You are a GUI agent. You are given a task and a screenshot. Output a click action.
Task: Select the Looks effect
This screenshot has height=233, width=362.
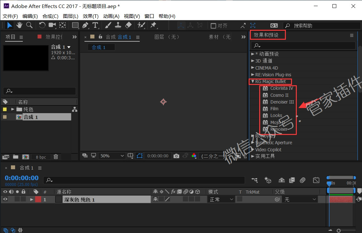[276, 115]
